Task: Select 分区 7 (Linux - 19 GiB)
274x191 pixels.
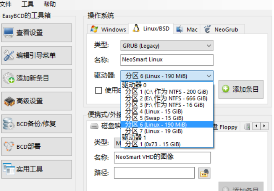Action: coord(167,131)
